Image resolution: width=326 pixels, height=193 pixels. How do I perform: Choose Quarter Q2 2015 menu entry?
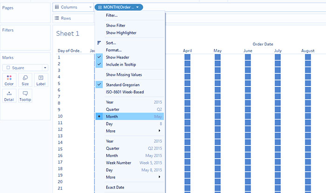click(x=130, y=148)
